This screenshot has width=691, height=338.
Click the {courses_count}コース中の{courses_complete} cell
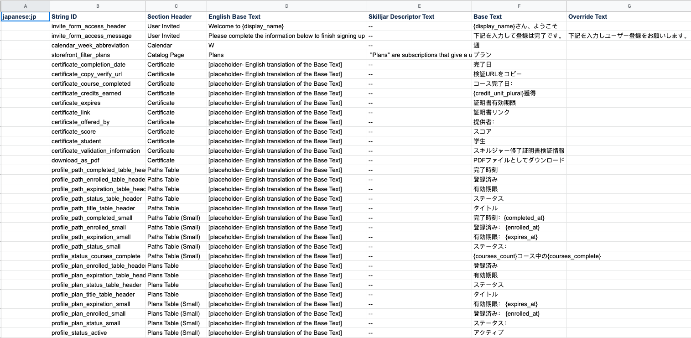[520, 256]
